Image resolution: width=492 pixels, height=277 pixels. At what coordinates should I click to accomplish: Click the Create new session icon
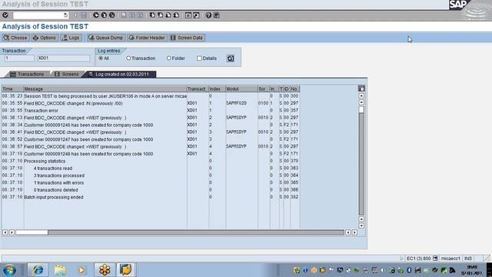[x=188, y=15]
